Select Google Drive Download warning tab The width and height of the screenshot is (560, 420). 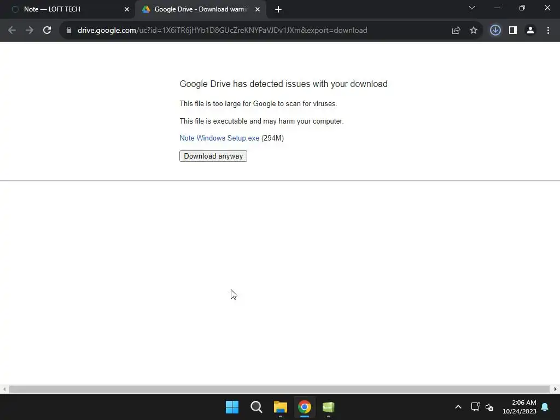tap(201, 9)
